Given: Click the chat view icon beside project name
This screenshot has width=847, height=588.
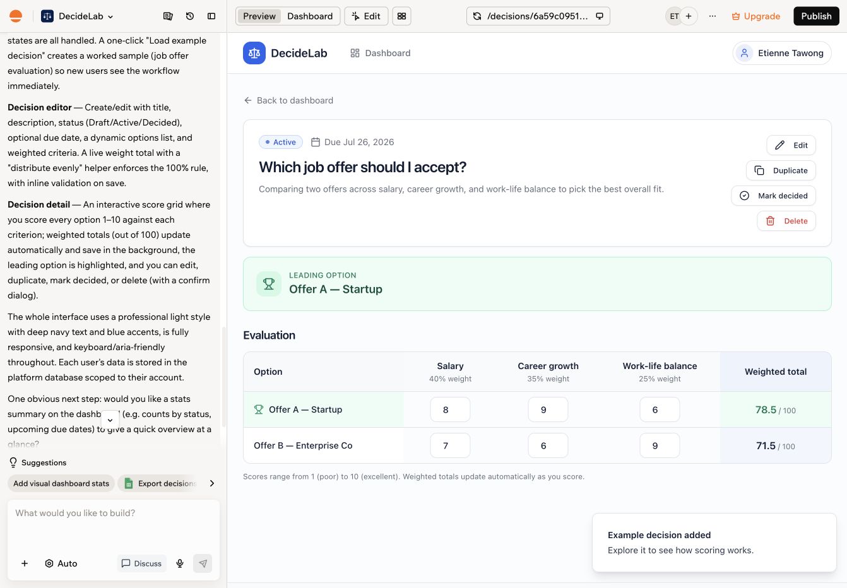Looking at the screenshot, I should click(x=168, y=16).
